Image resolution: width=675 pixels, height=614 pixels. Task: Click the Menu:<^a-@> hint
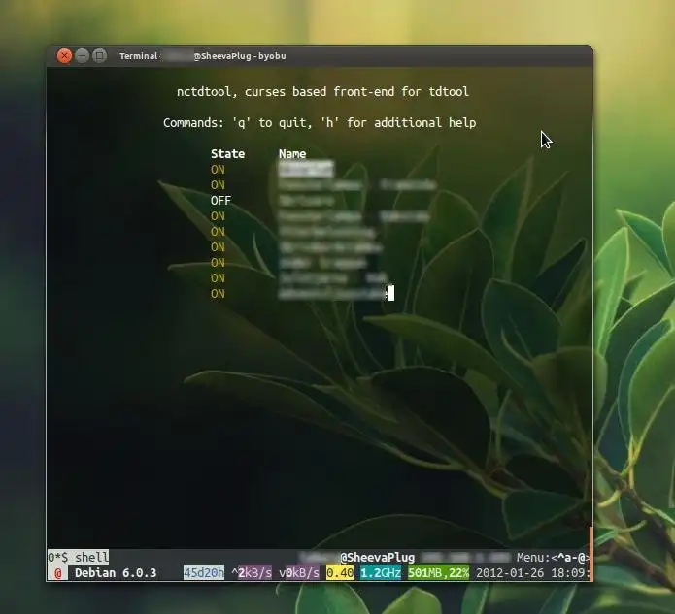[553, 558]
